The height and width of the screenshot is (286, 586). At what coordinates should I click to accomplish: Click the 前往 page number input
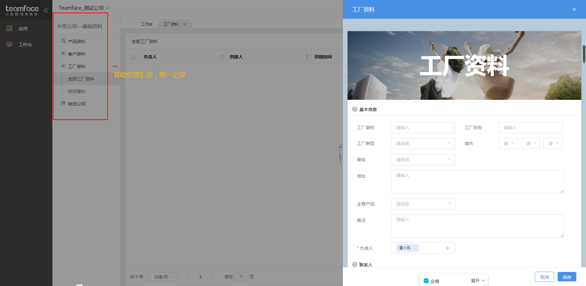241,277
